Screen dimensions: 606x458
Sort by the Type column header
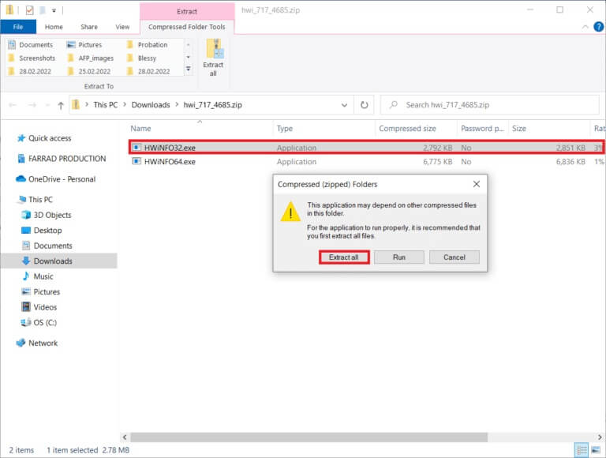285,129
